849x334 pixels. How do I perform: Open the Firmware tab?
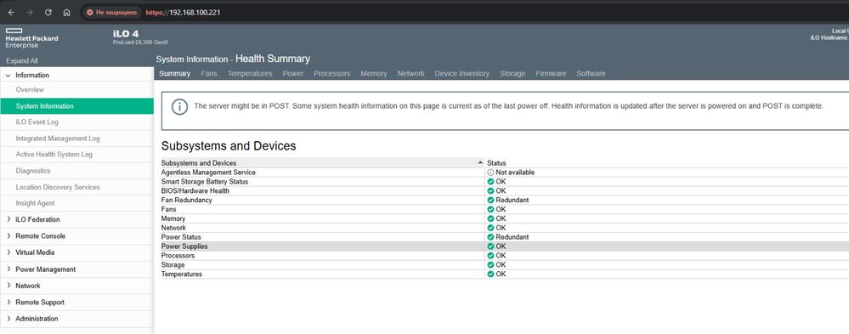[551, 74]
